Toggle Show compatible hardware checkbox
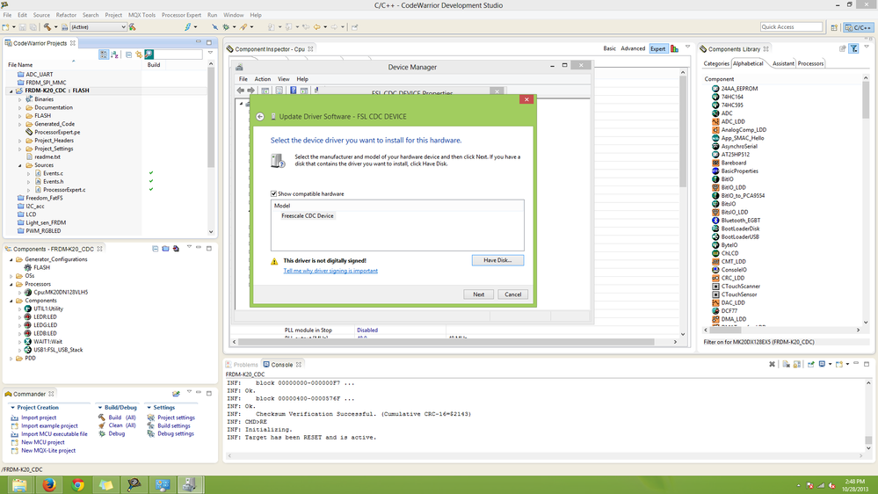The image size is (878, 494). [274, 193]
